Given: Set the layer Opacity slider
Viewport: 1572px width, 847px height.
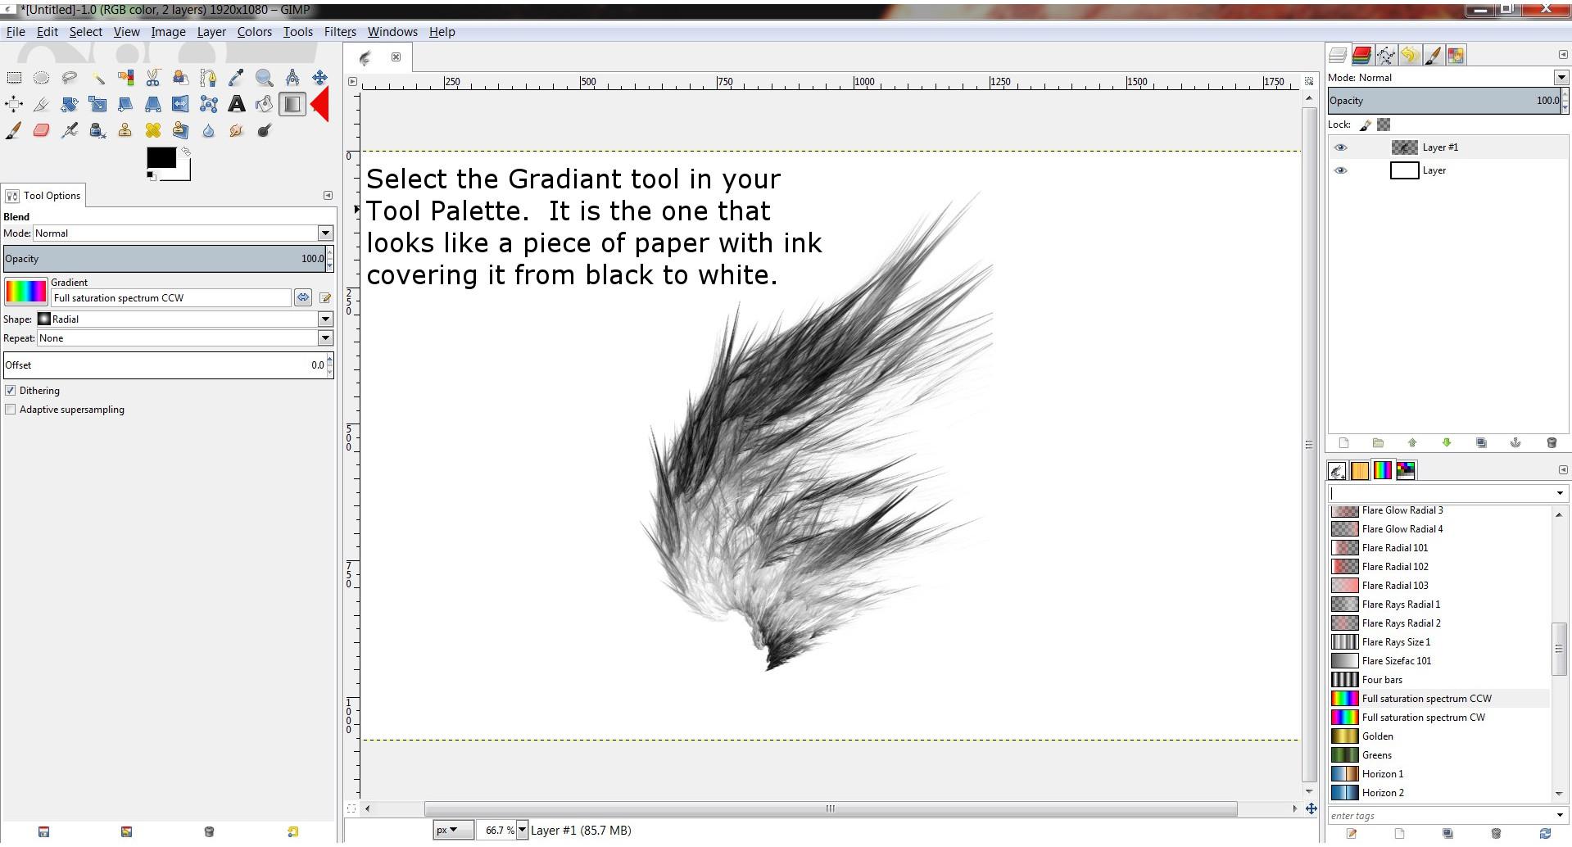Looking at the screenshot, I should tap(1443, 101).
